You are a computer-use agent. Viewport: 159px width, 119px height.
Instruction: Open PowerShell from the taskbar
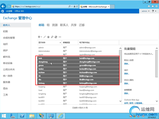[22, 116]
